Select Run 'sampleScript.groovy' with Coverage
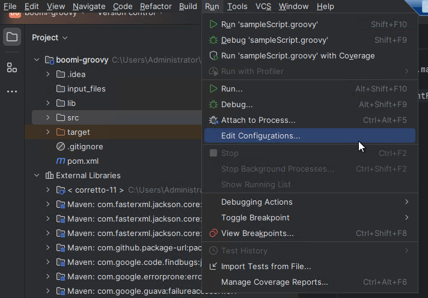 (310, 55)
